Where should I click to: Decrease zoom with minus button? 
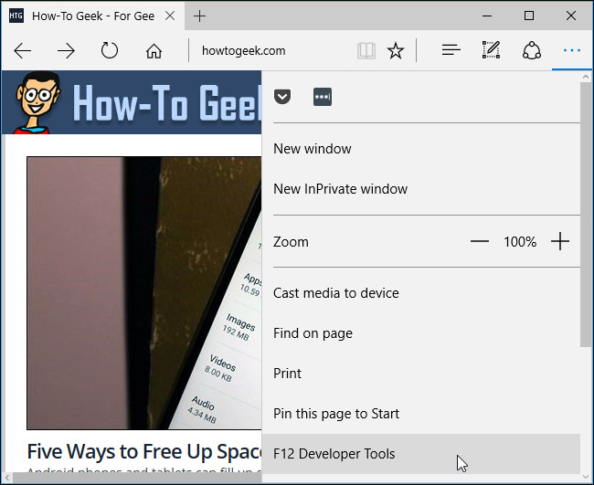point(479,241)
